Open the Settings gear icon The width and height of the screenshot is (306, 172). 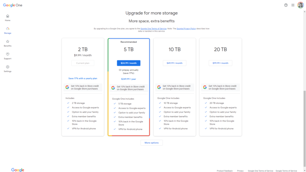coord(8,67)
